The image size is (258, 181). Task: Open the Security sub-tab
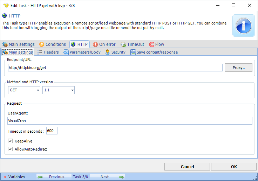[115, 52]
